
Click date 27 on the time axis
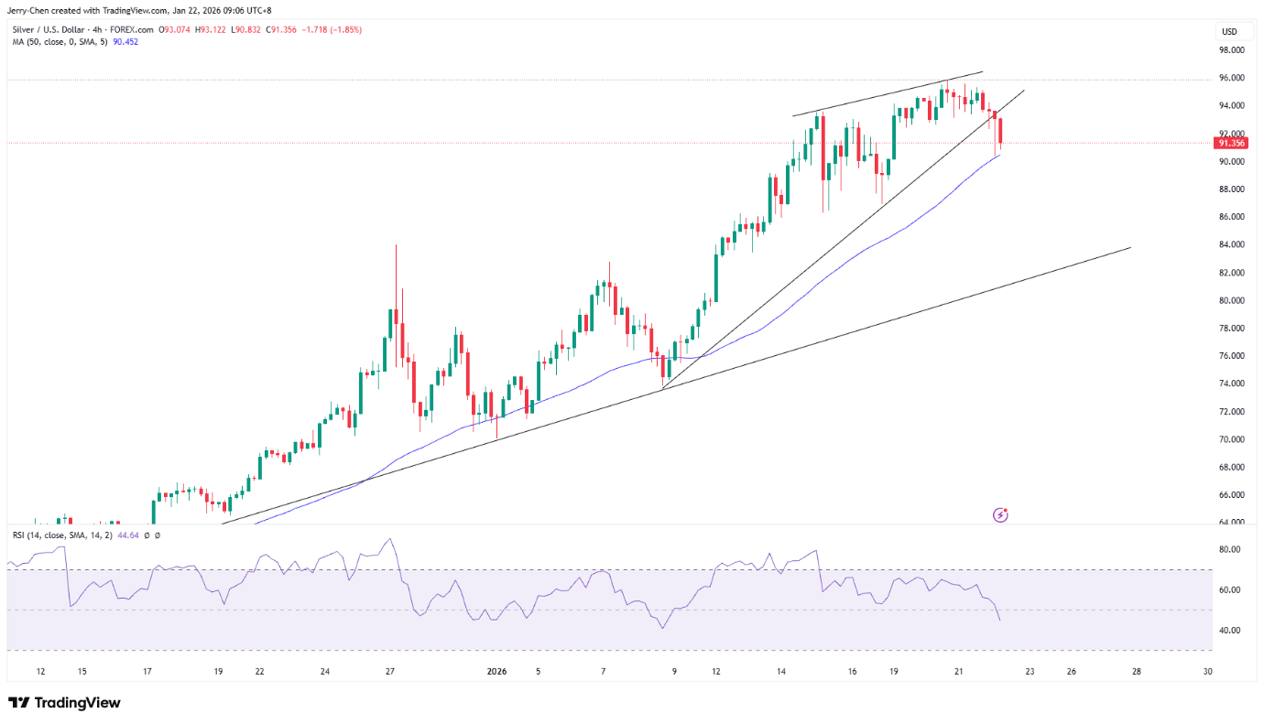pos(390,672)
